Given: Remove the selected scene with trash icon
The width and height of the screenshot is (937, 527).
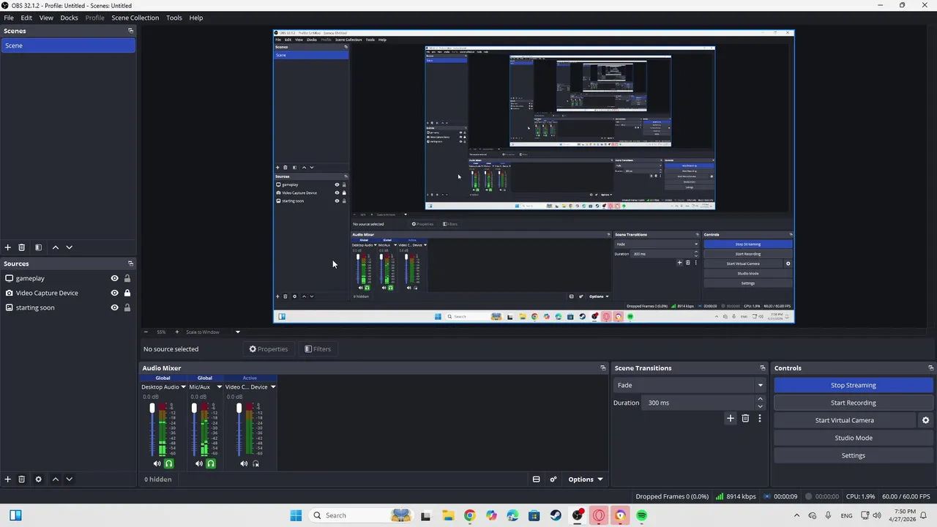Looking at the screenshot, I should point(22,247).
